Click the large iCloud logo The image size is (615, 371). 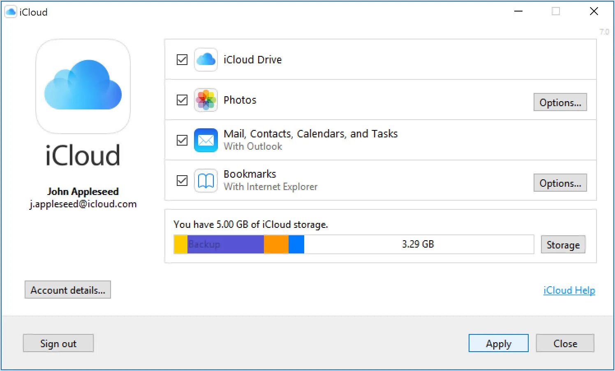[x=83, y=86]
